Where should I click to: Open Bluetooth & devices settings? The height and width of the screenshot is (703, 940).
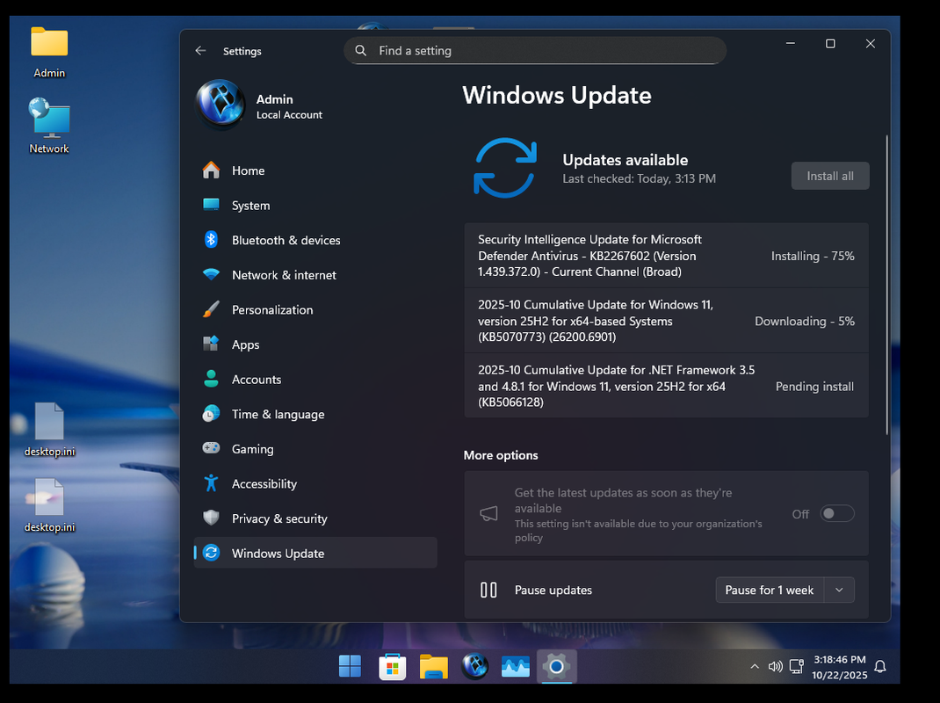click(x=315, y=240)
